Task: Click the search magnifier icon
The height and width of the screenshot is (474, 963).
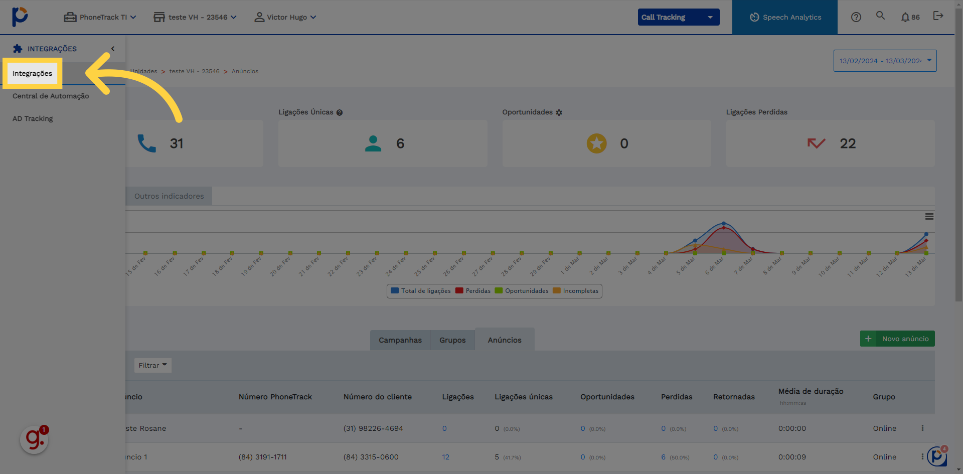Action: (880, 16)
